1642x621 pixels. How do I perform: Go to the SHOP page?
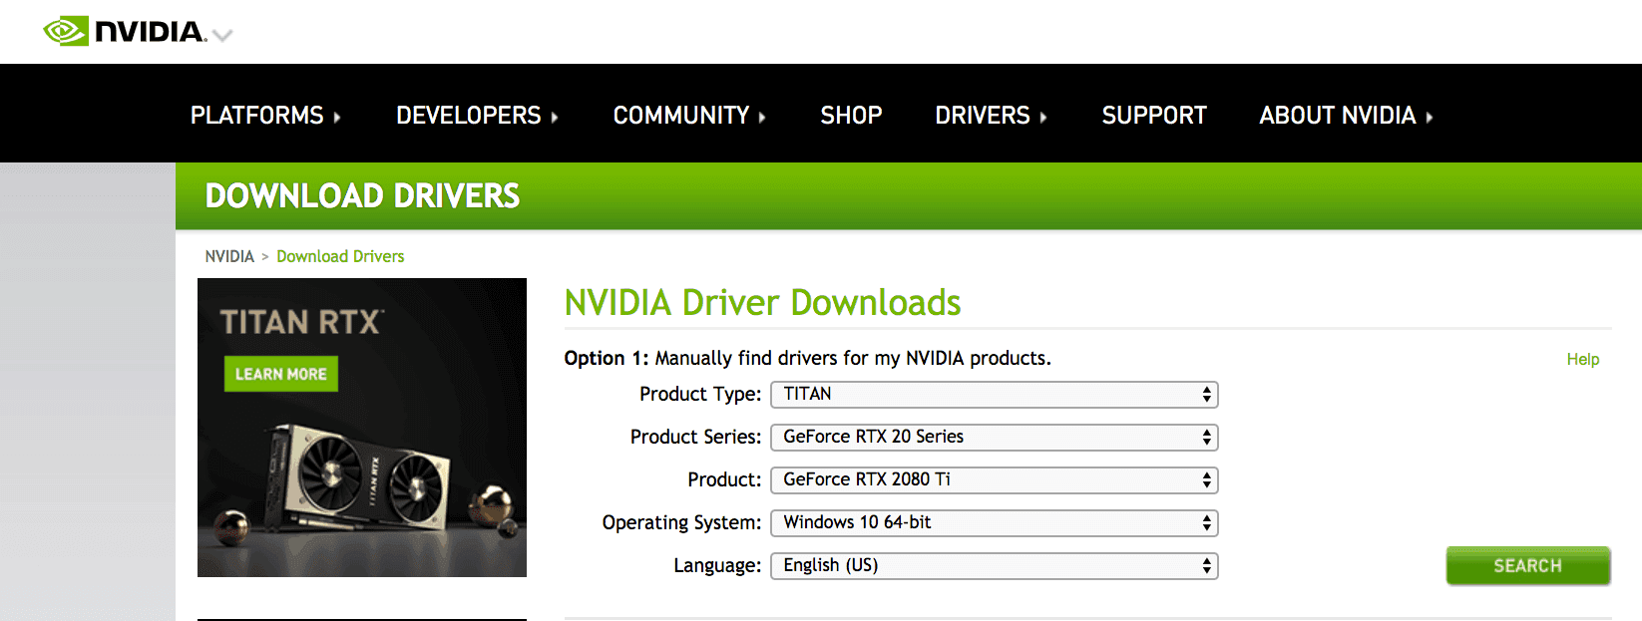coord(851,116)
